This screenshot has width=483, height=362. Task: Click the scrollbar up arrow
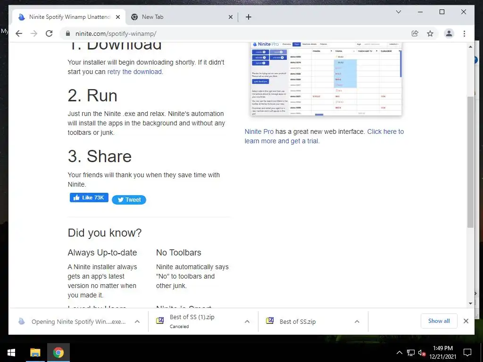(470, 47)
